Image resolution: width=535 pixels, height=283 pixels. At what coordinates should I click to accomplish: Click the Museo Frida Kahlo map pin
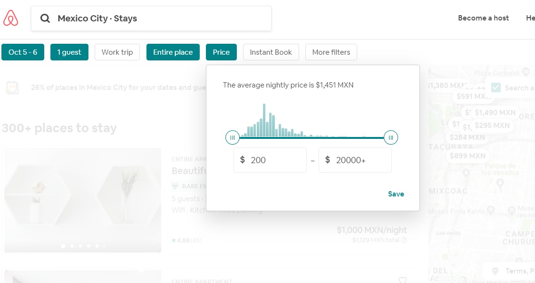(491, 210)
